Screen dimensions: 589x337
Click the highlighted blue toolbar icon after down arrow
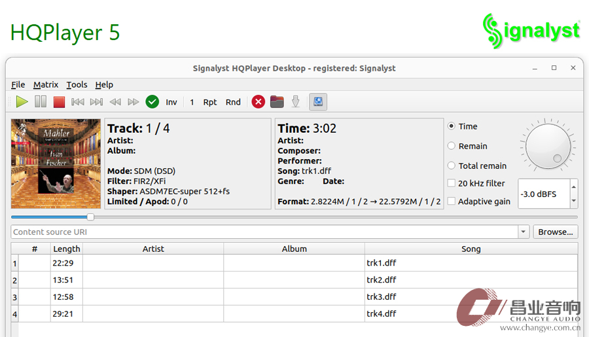point(318,102)
